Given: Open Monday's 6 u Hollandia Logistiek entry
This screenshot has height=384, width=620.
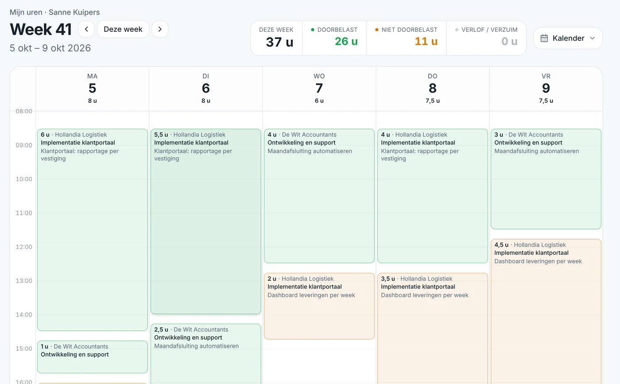Looking at the screenshot, I should tap(93, 229).
